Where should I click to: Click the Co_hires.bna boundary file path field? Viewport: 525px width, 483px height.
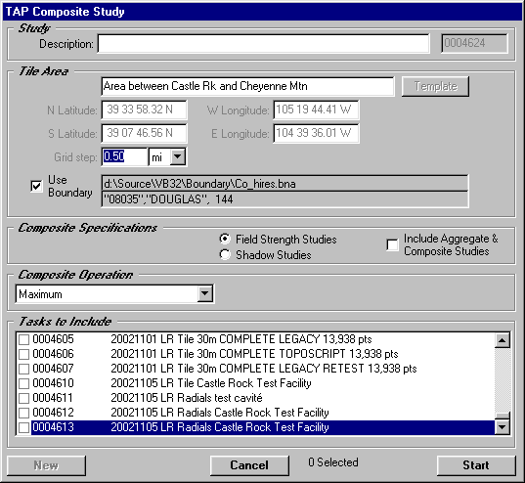click(284, 184)
